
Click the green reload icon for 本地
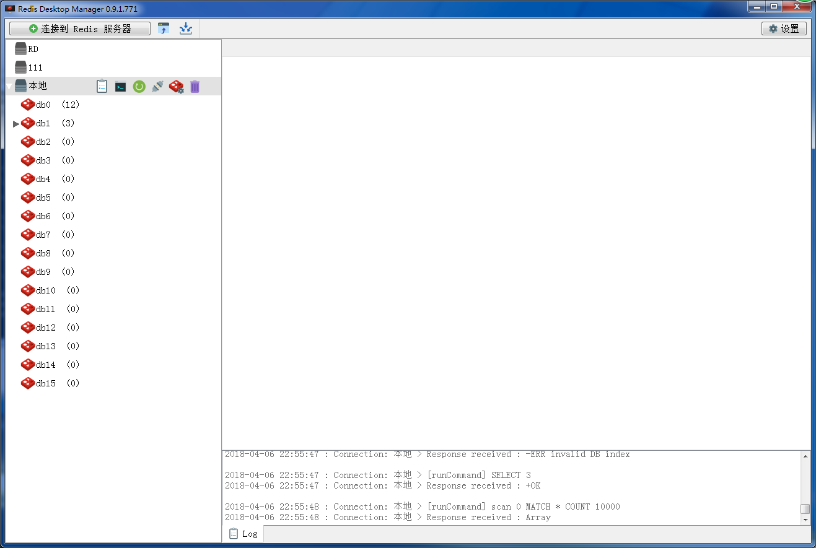139,87
